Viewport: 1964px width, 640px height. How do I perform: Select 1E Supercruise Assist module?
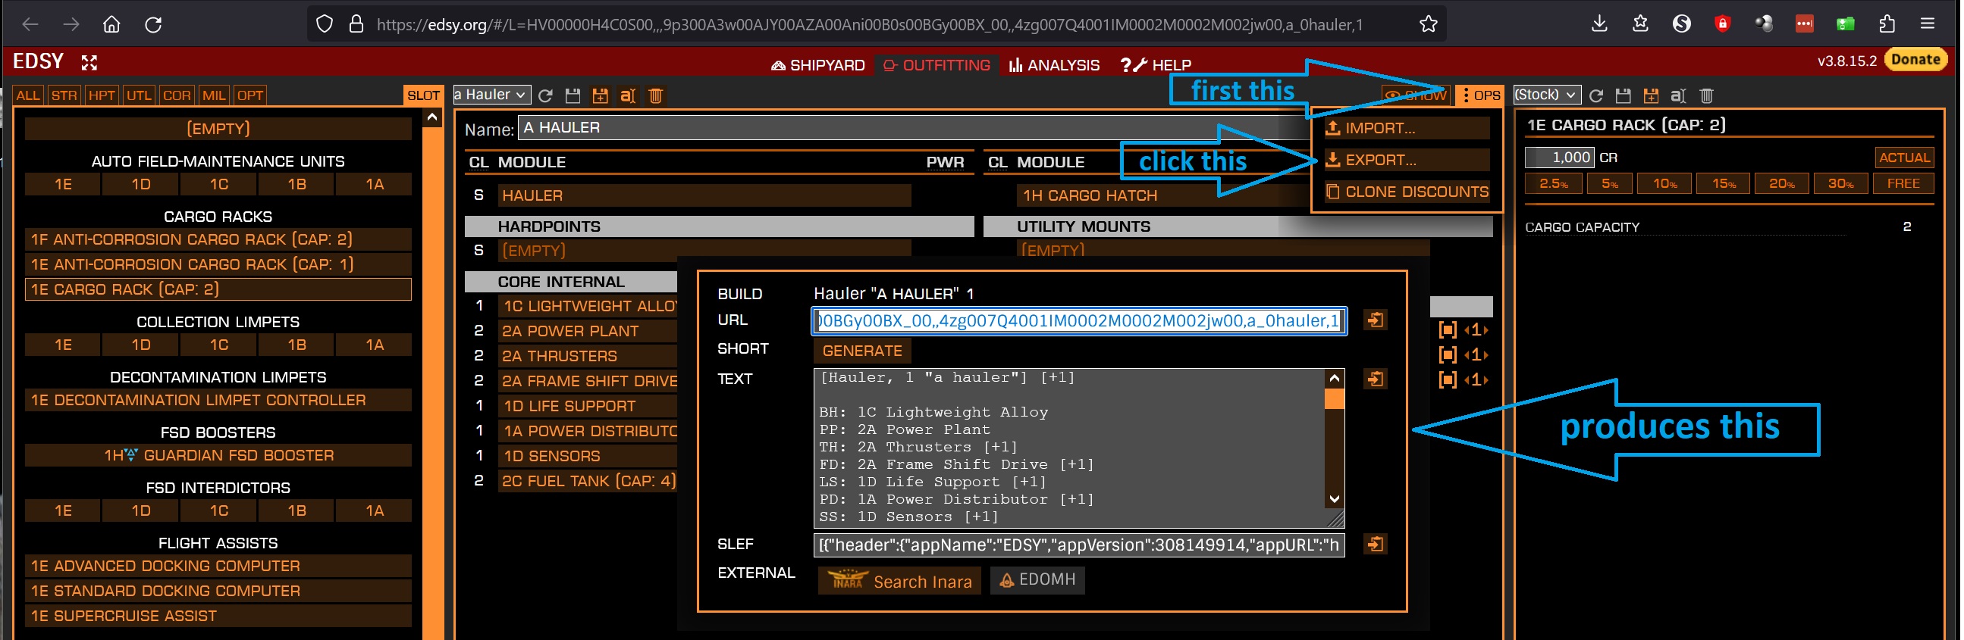tap(219, 617)
